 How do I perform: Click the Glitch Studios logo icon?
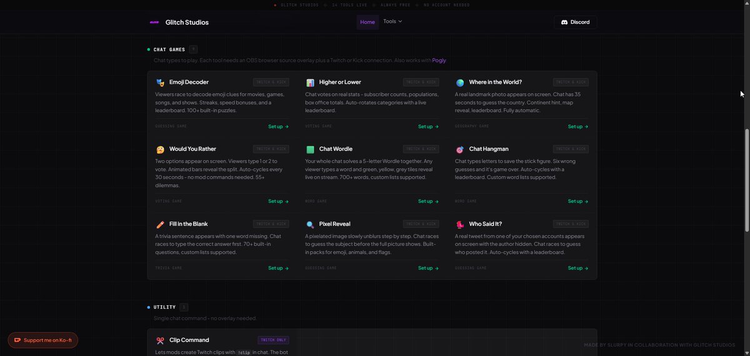point(154,22)
